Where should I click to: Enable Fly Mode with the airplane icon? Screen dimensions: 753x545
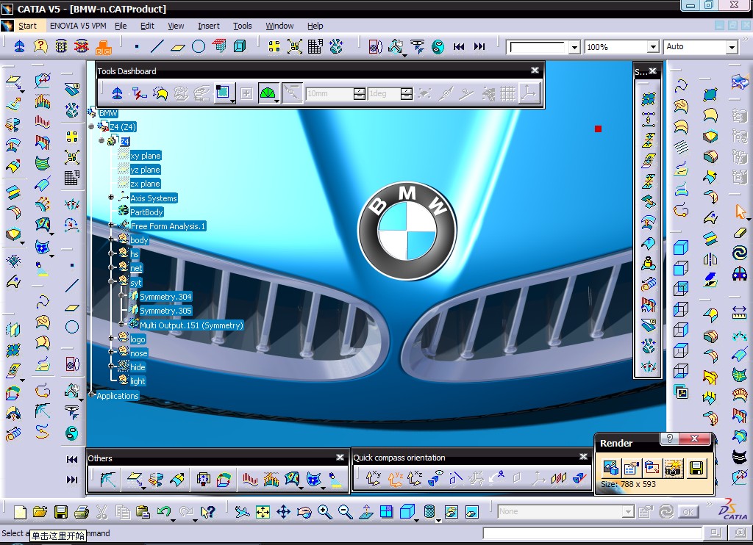tap(242, 512)
